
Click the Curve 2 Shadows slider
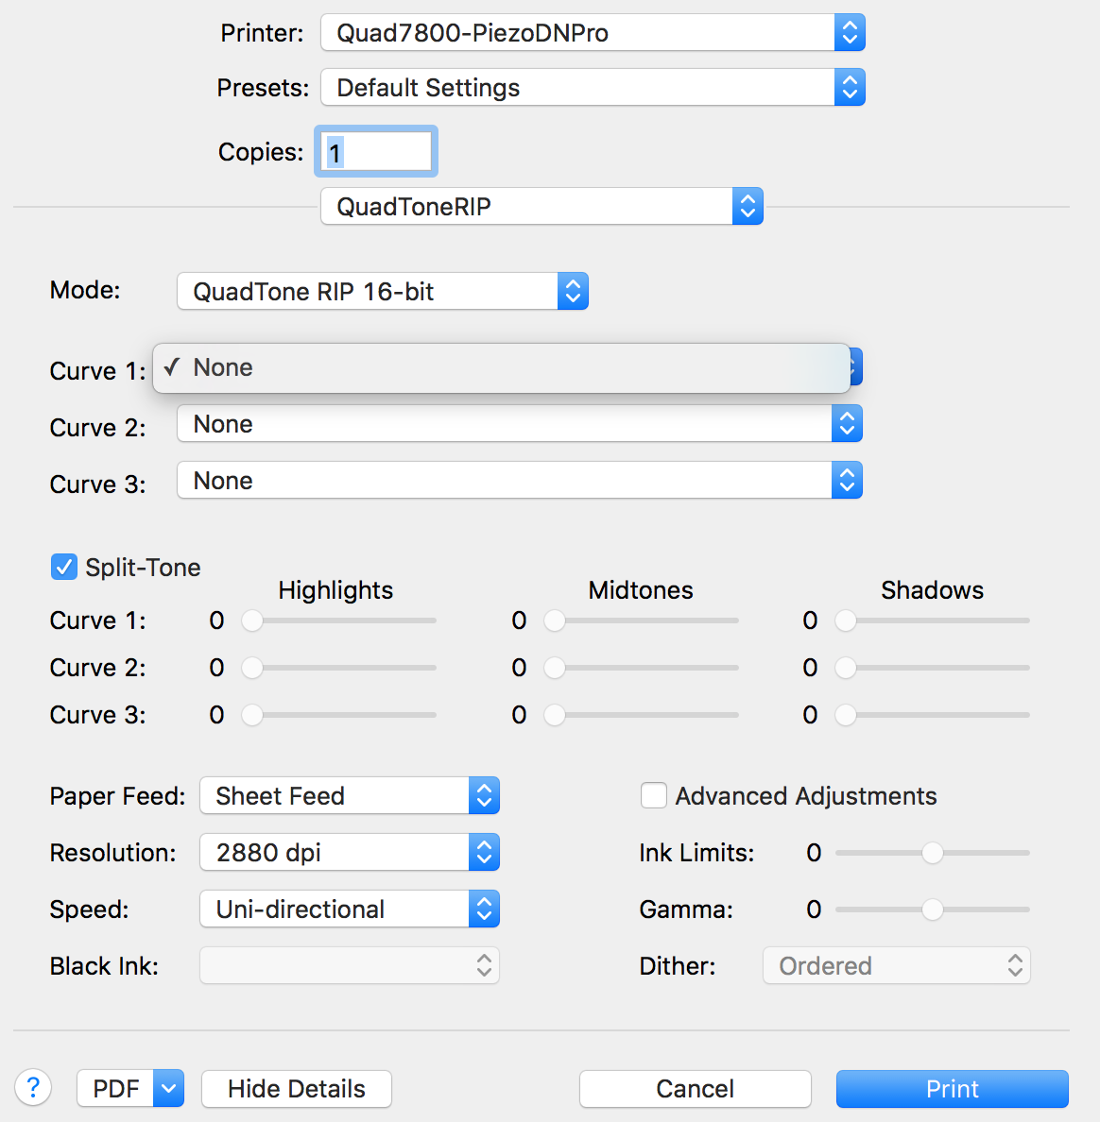point(933,668)
